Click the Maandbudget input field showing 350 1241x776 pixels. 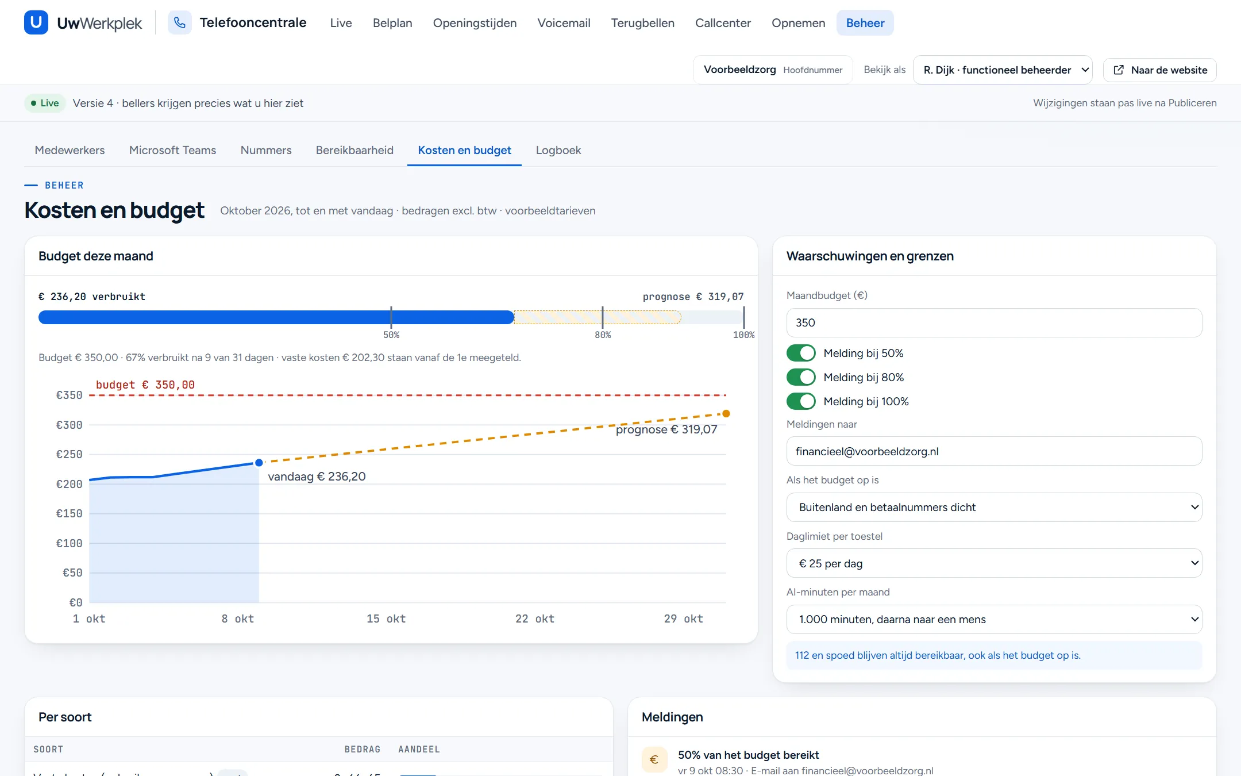pos(994,322)
